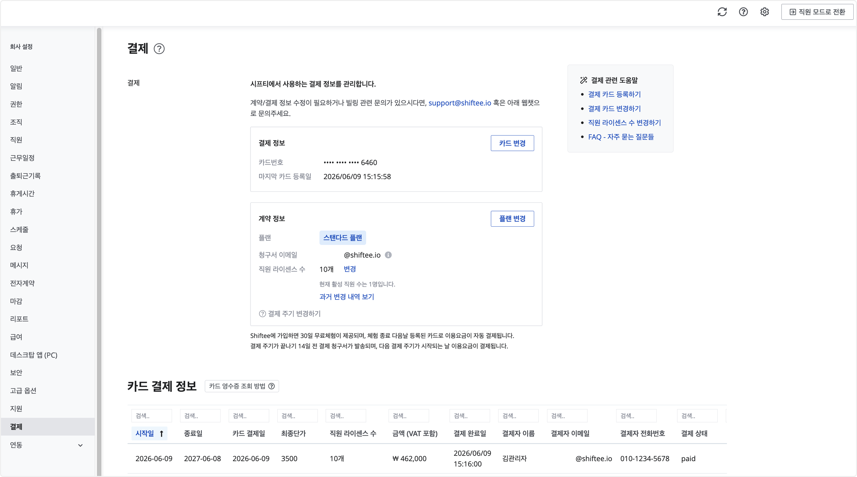This screenshot has height=477, width=857.
Task: Focus the search field above 결제 상태
Action: pyautogui.click(x=697, y=416)
